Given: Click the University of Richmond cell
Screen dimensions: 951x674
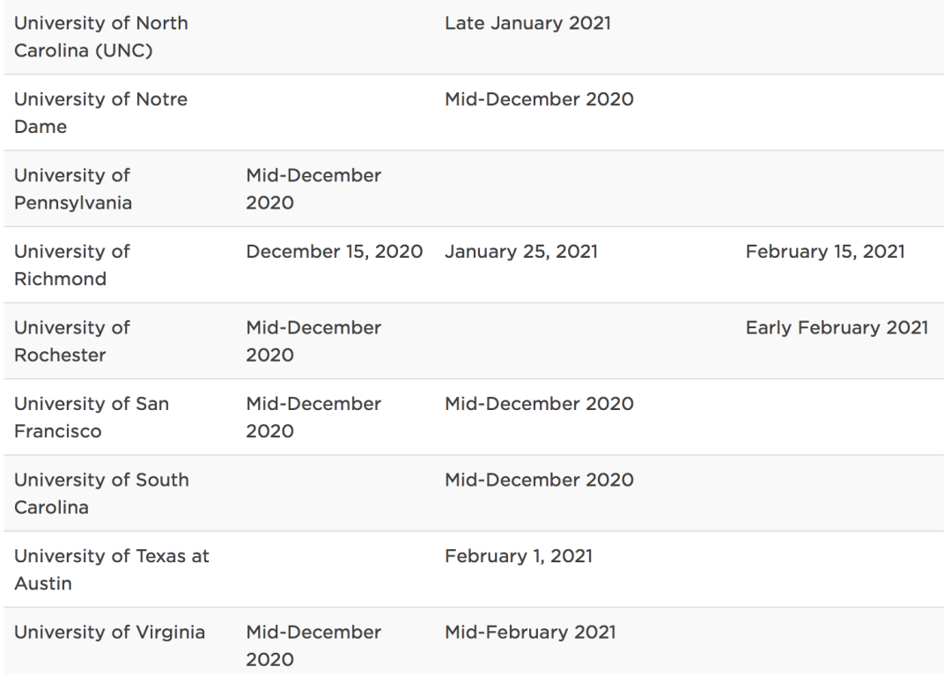Looking at the screenshot, I should coord(72,265).
